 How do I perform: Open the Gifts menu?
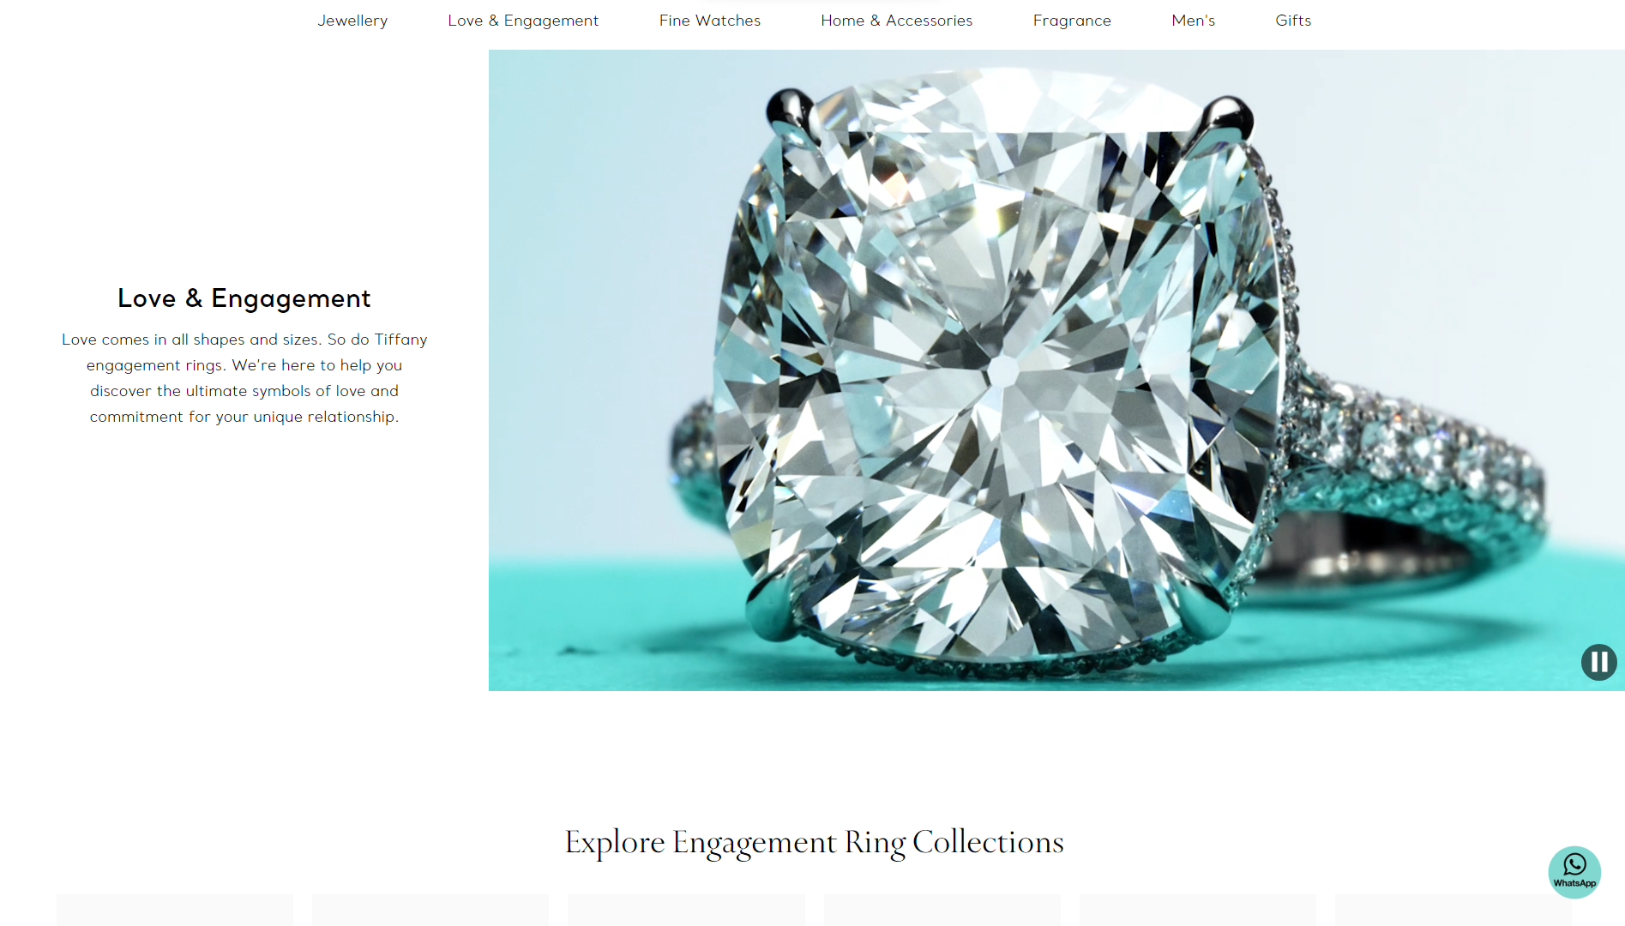[x=1293, y=21]
